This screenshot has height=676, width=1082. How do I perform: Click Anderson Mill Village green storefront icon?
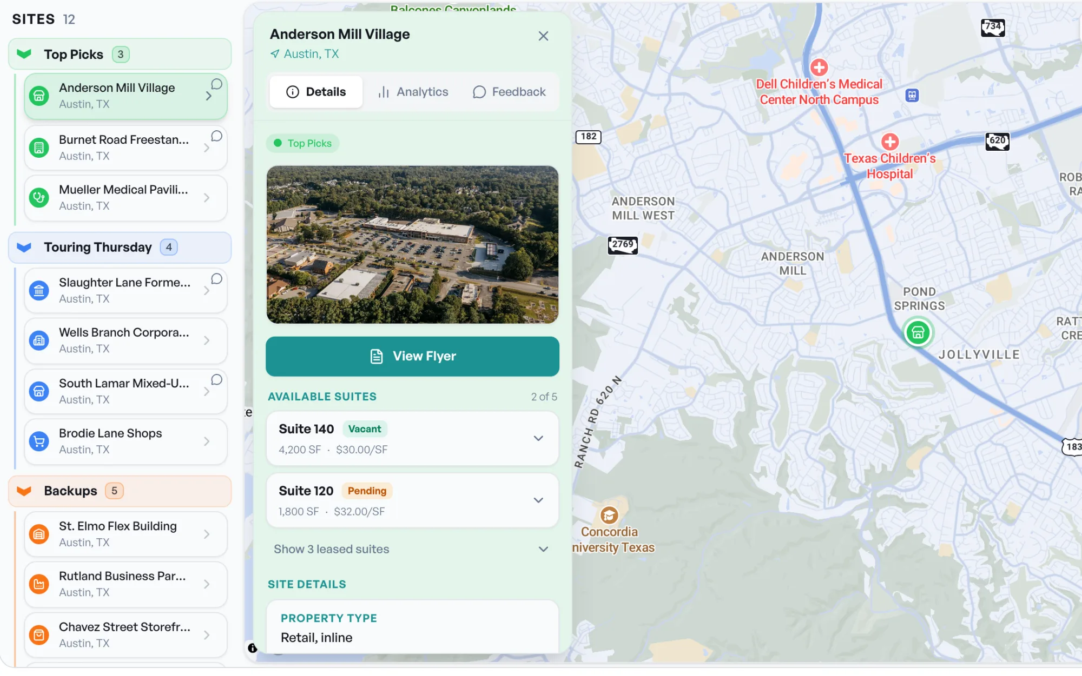[x=39, y=96]
